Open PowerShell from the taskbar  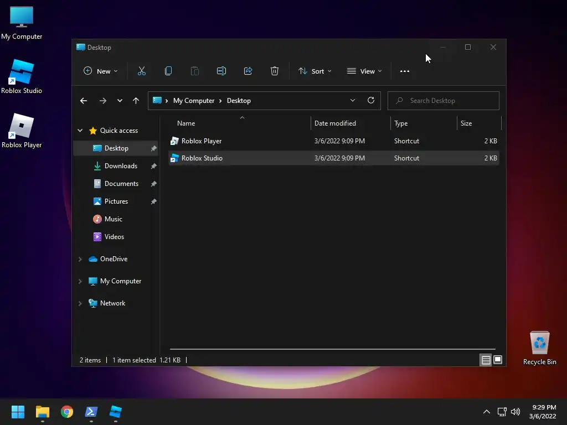click(91, 412)
